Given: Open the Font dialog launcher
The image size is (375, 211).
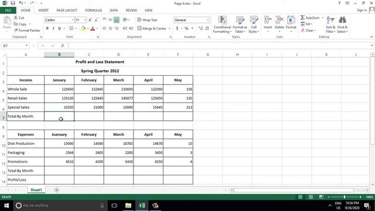Looking at the screenshot, I should coord(98,37).
